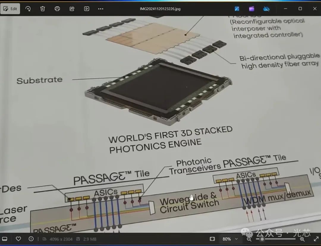Click the zoom out magnifier icon

249,239
